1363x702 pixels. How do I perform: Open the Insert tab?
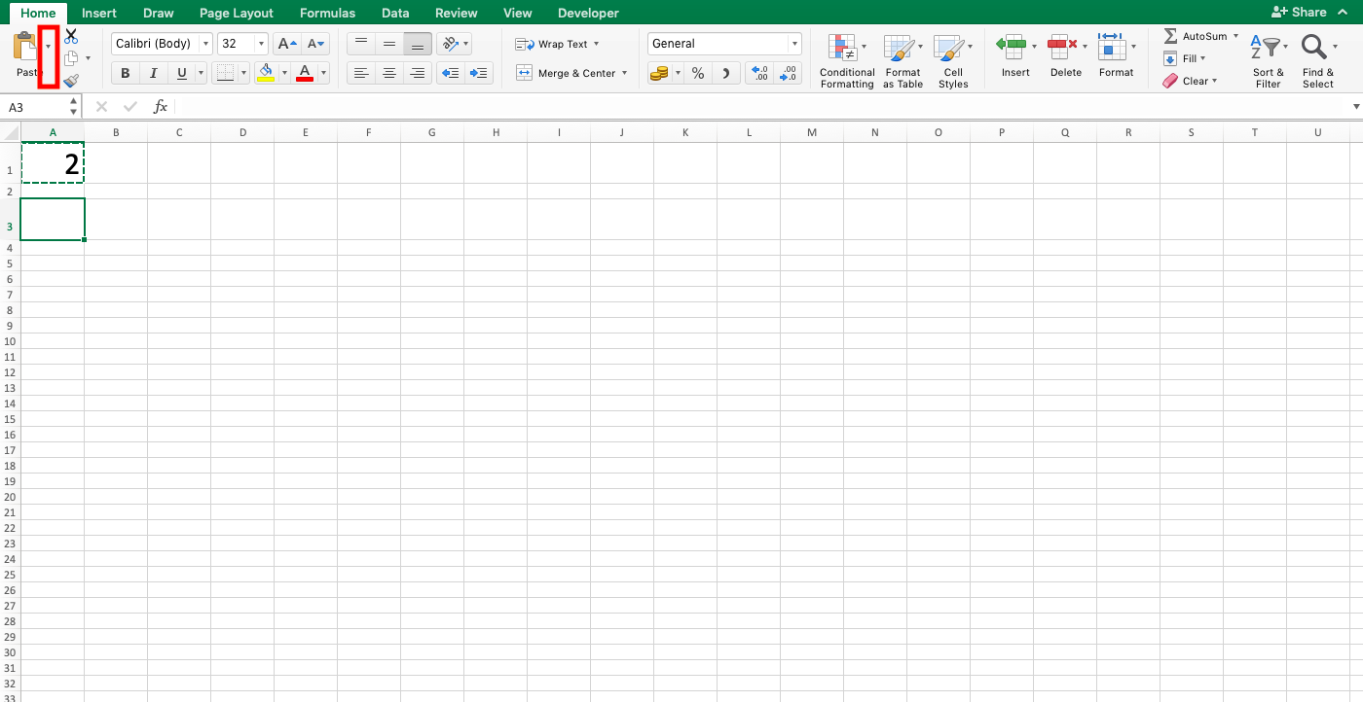[99, 13]
